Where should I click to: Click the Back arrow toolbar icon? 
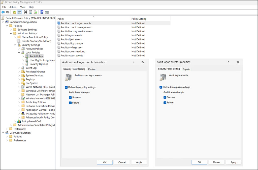(x=3, y=12)
